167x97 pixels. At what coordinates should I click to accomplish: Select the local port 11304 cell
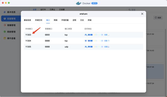[28, 41]
